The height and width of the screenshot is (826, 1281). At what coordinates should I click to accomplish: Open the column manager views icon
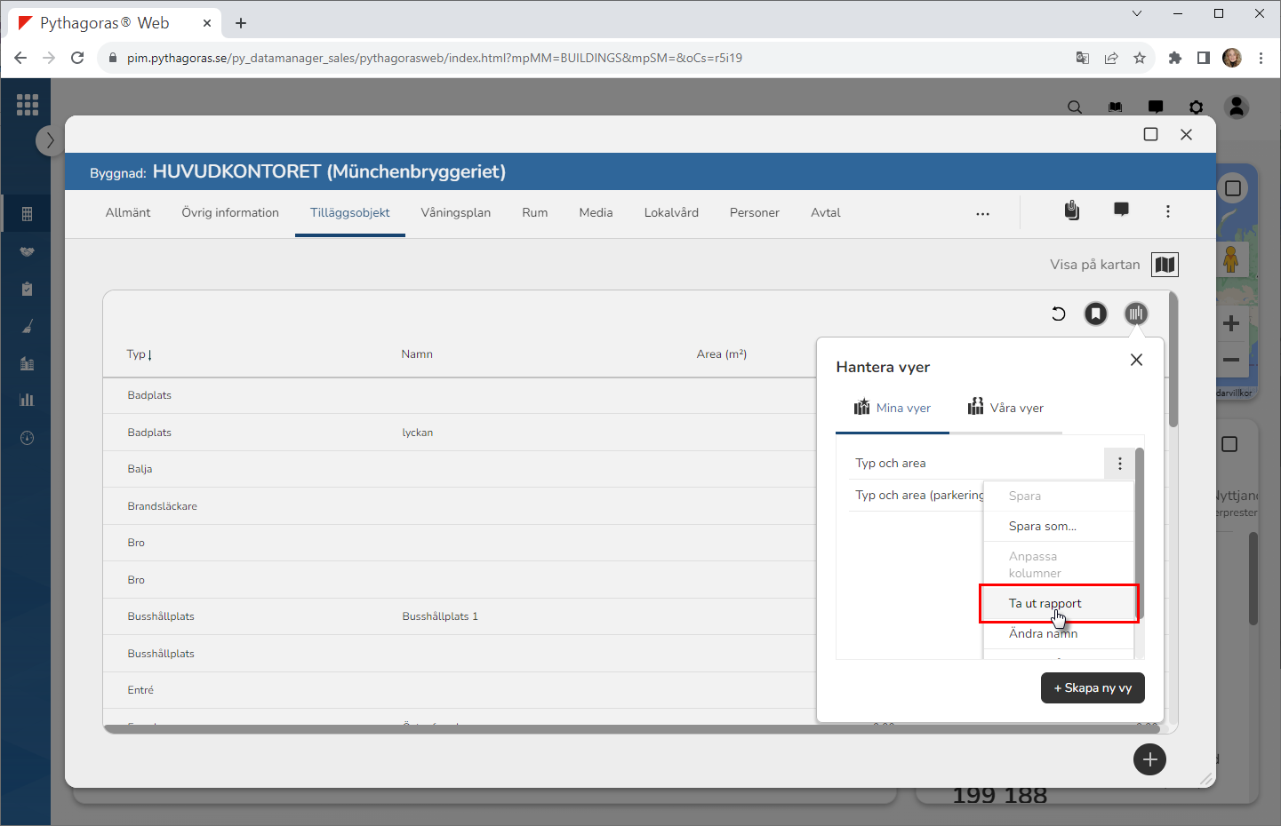tap(1135, 314)
